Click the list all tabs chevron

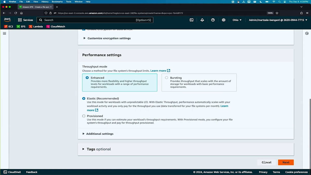[x=301, y=7]
